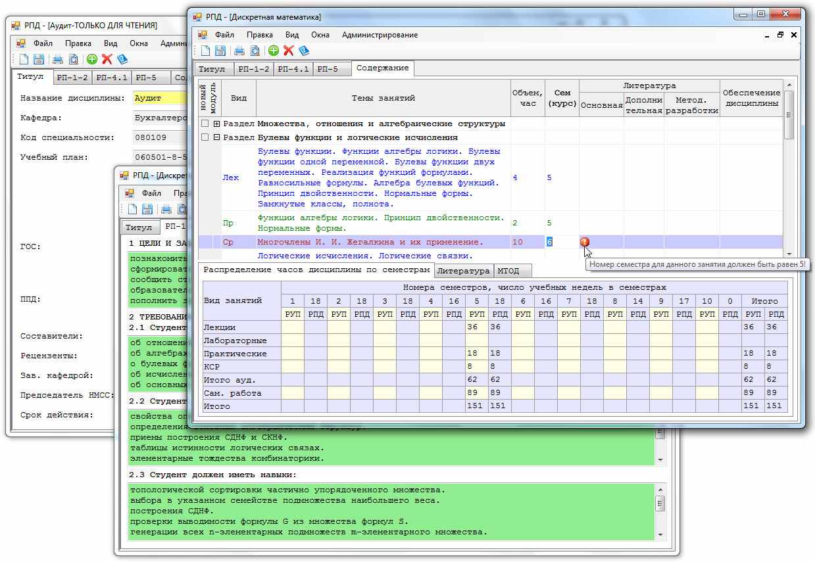
Task: Expand the Множества, отношения section
Action: click(217, 124)
